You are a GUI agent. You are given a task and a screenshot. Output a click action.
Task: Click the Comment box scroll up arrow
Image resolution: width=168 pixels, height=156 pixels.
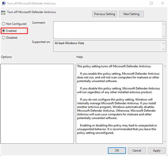coord(163,24)
